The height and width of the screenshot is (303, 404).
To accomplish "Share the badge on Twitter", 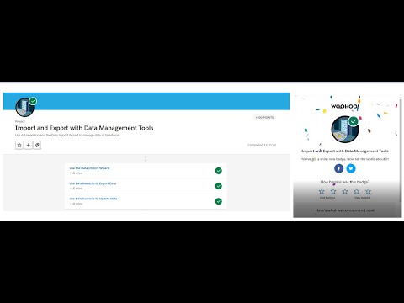I will click(351, 168).
